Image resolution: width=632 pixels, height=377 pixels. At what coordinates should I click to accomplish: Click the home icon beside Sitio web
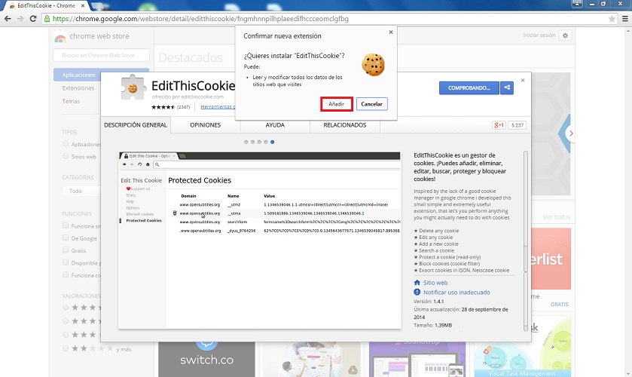click(417, 283)
